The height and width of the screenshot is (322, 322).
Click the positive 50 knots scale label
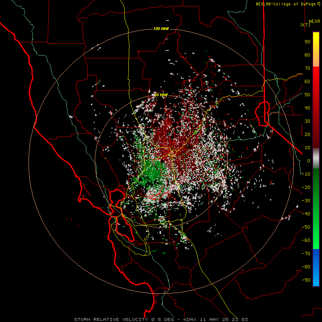coord(307,95)
